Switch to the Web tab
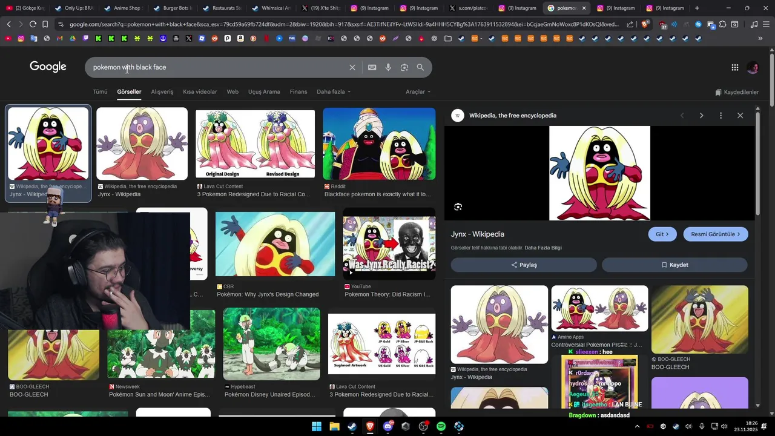 click(232, 92)
